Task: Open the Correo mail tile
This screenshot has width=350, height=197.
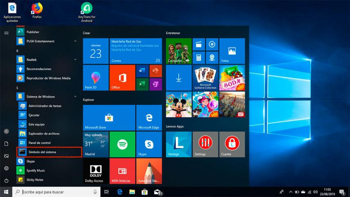Action: coord(136,51)
